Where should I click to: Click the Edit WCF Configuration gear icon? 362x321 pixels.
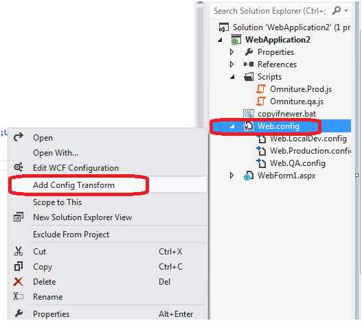coord(19,167)
